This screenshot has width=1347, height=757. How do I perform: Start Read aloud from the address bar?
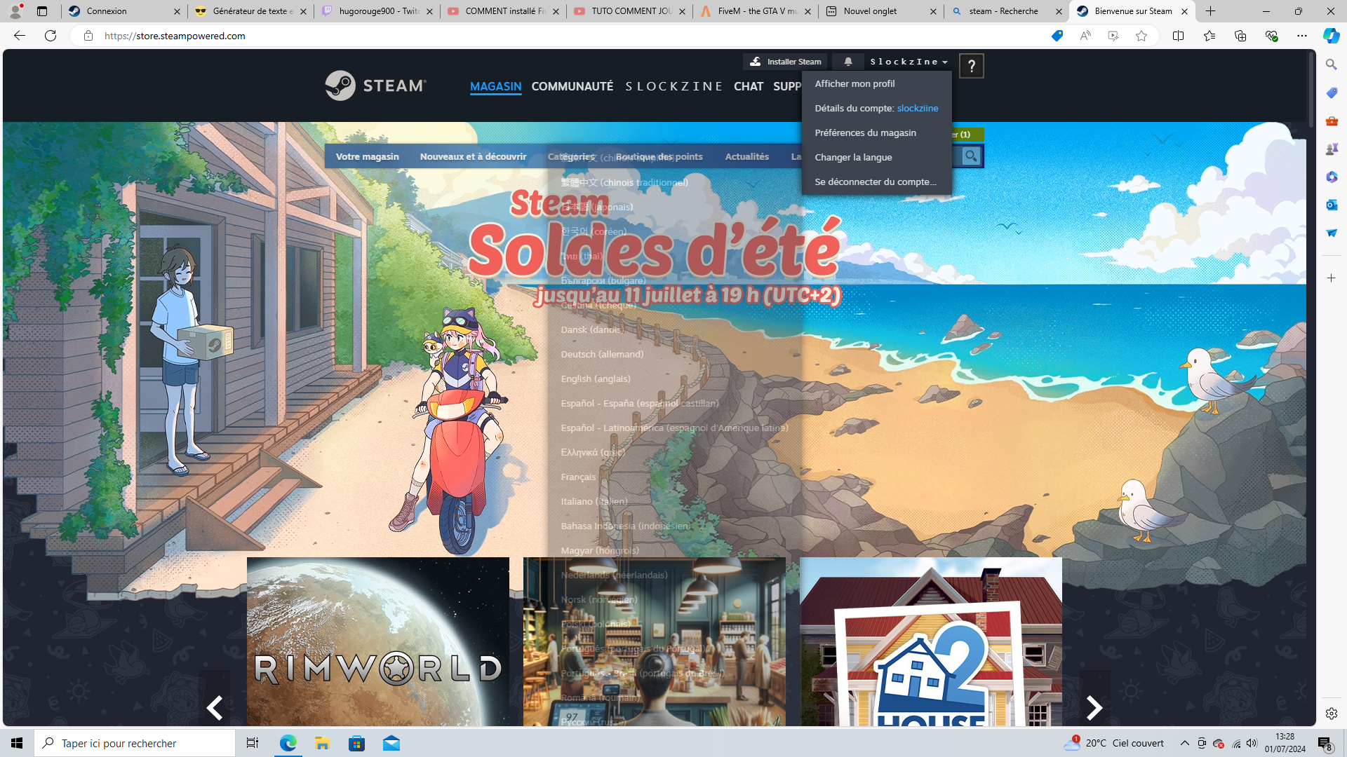click(1085, 36)
